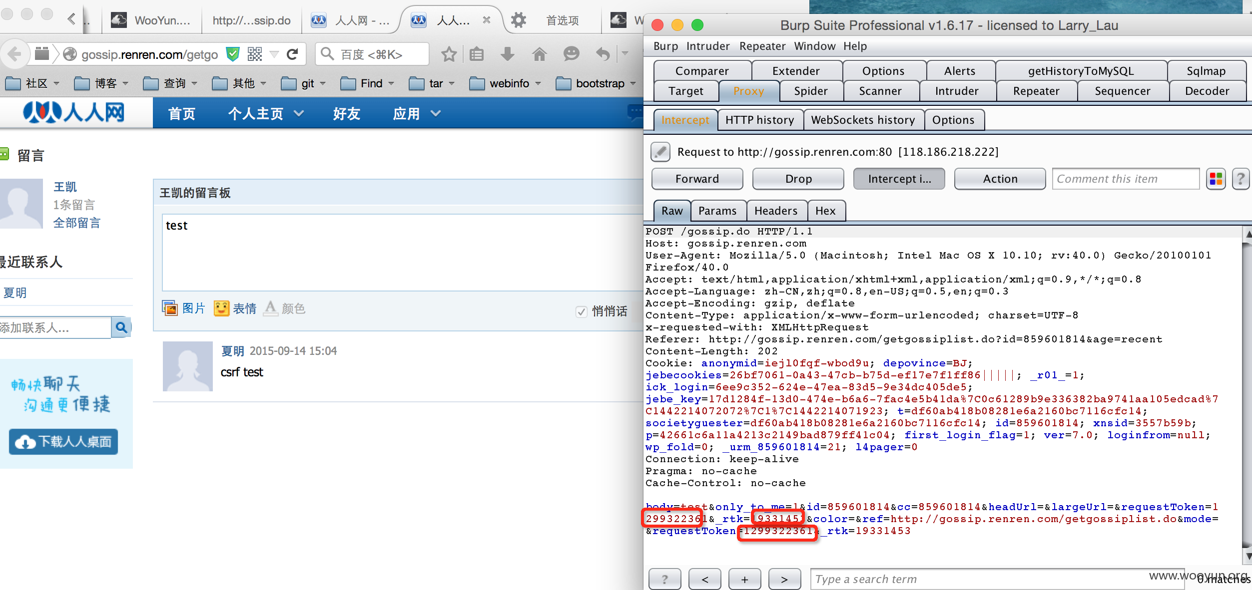Image resolution: width=1252 pixels, height=590 pixels.
Task: Click the contact search magnifier button
Action: click(121, 327)
